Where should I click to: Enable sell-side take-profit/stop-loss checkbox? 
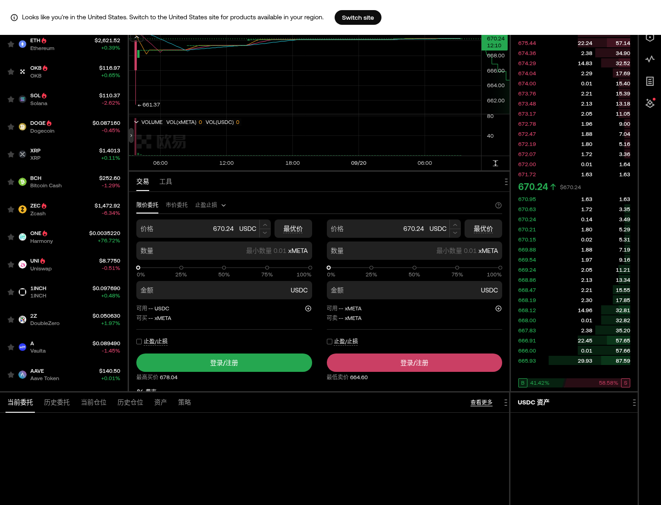click(x=330, y=342)
